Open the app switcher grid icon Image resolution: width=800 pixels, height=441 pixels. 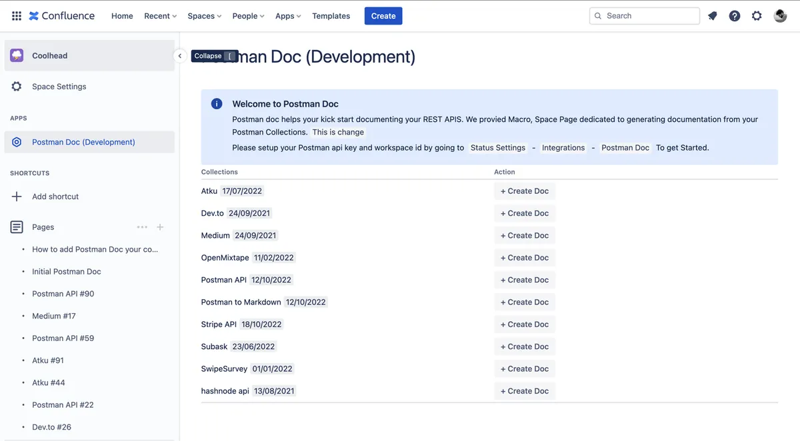[17, 16]
